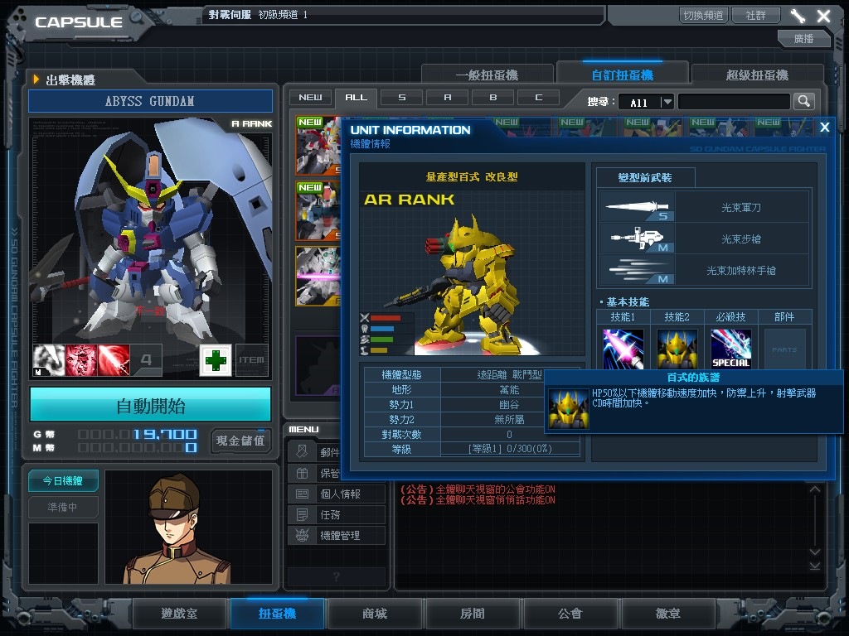Select the ALL filter tab
The image size is (849, 636).
356,98
